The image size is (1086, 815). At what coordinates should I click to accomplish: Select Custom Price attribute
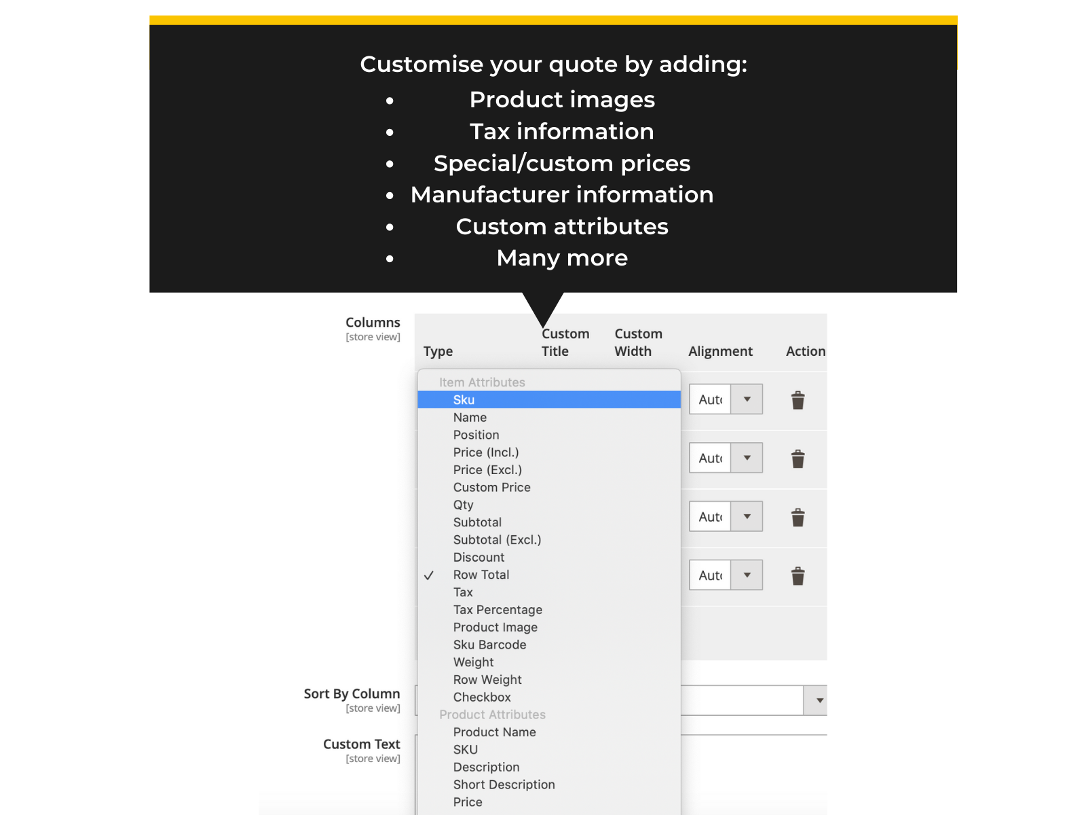pyautogui.click(x=491, y=487)
